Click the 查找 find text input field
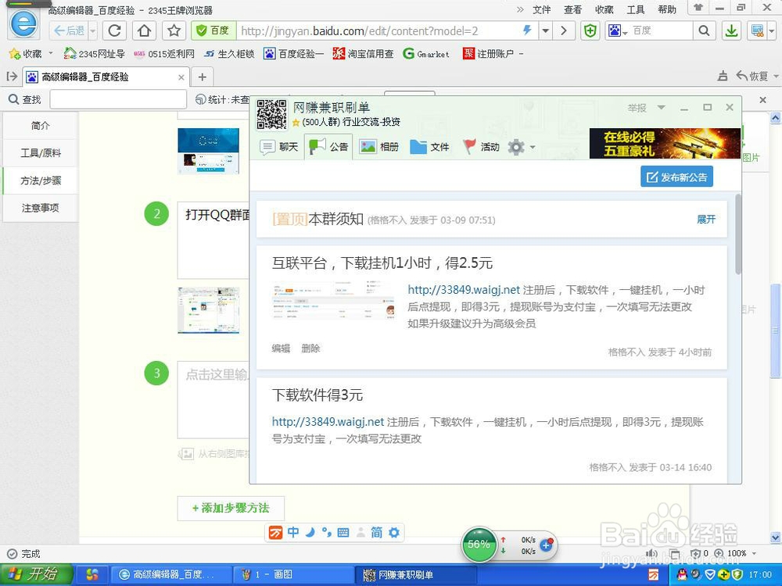The height and width of the screenshot is (586, 782). [118, 100]
